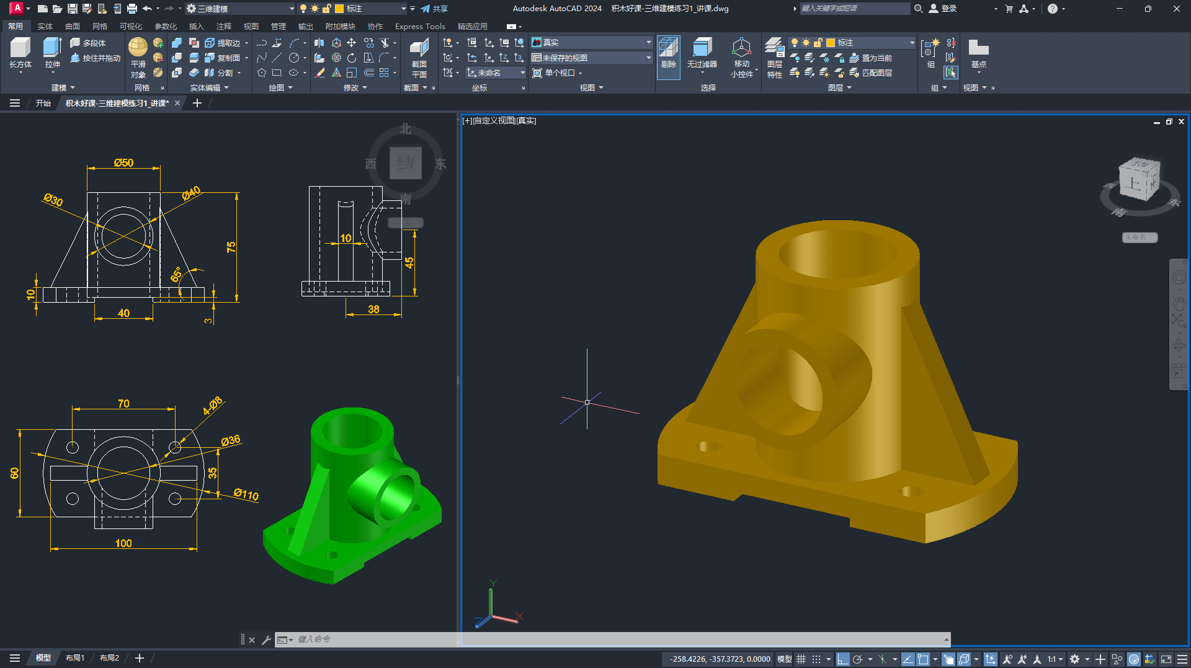Viewport: 1191px width, 668px height.
Task: Open the 布局1 layout tab
Action: [74, 658]
